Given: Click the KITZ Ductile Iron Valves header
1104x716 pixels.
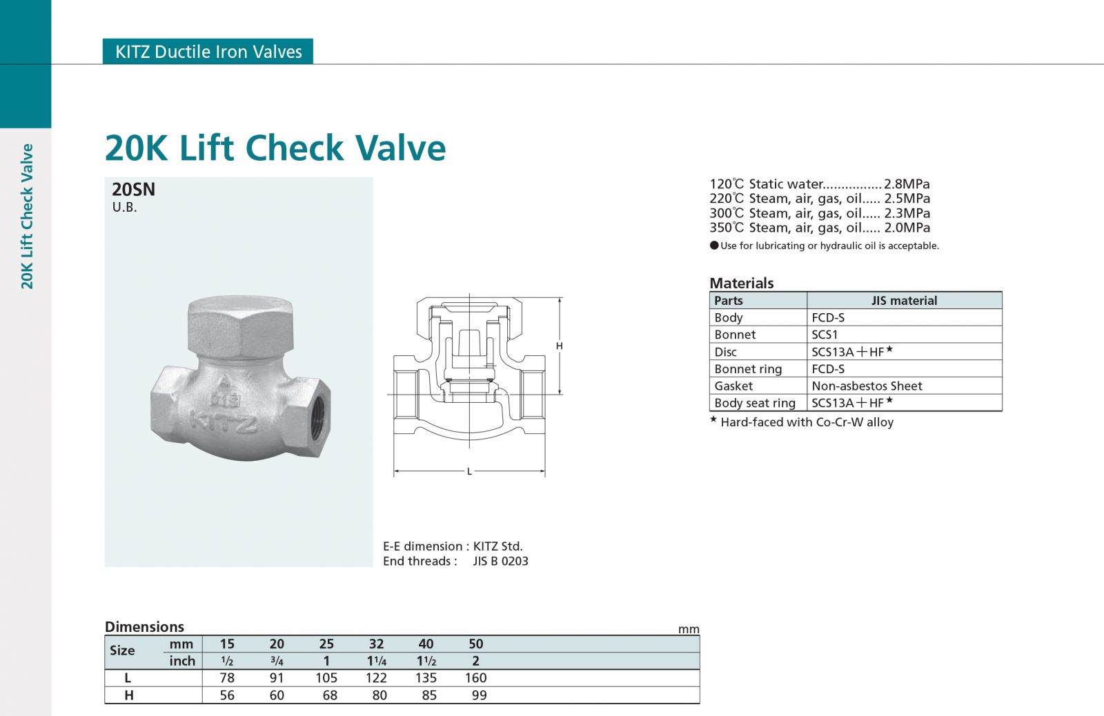Looking at the screenshot, I should 208,52.
